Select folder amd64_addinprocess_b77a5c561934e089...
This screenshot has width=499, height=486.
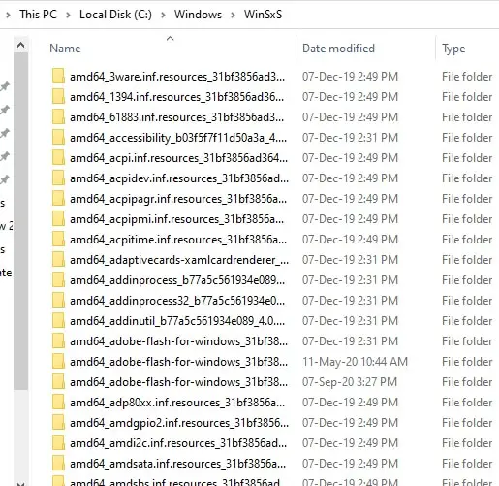click(x=177, y=280)
